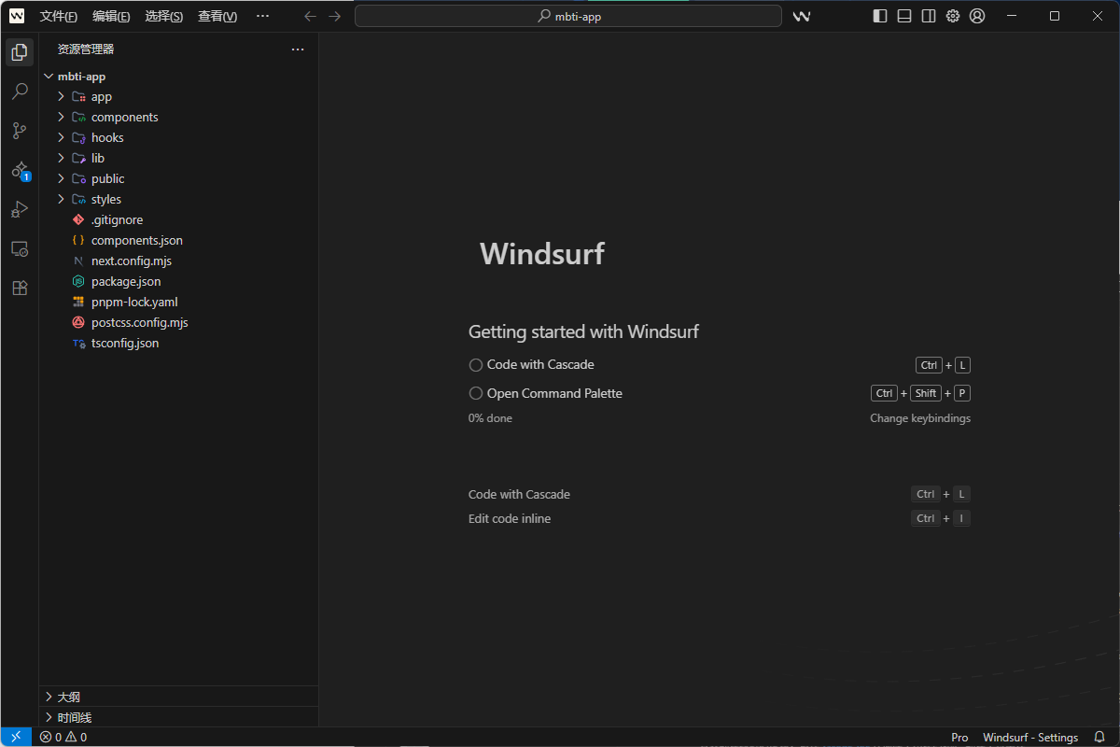Click the mbti-app command center search box
Image resolution: width=1120 pixels, height=747 pixels.
coord(567,16)
